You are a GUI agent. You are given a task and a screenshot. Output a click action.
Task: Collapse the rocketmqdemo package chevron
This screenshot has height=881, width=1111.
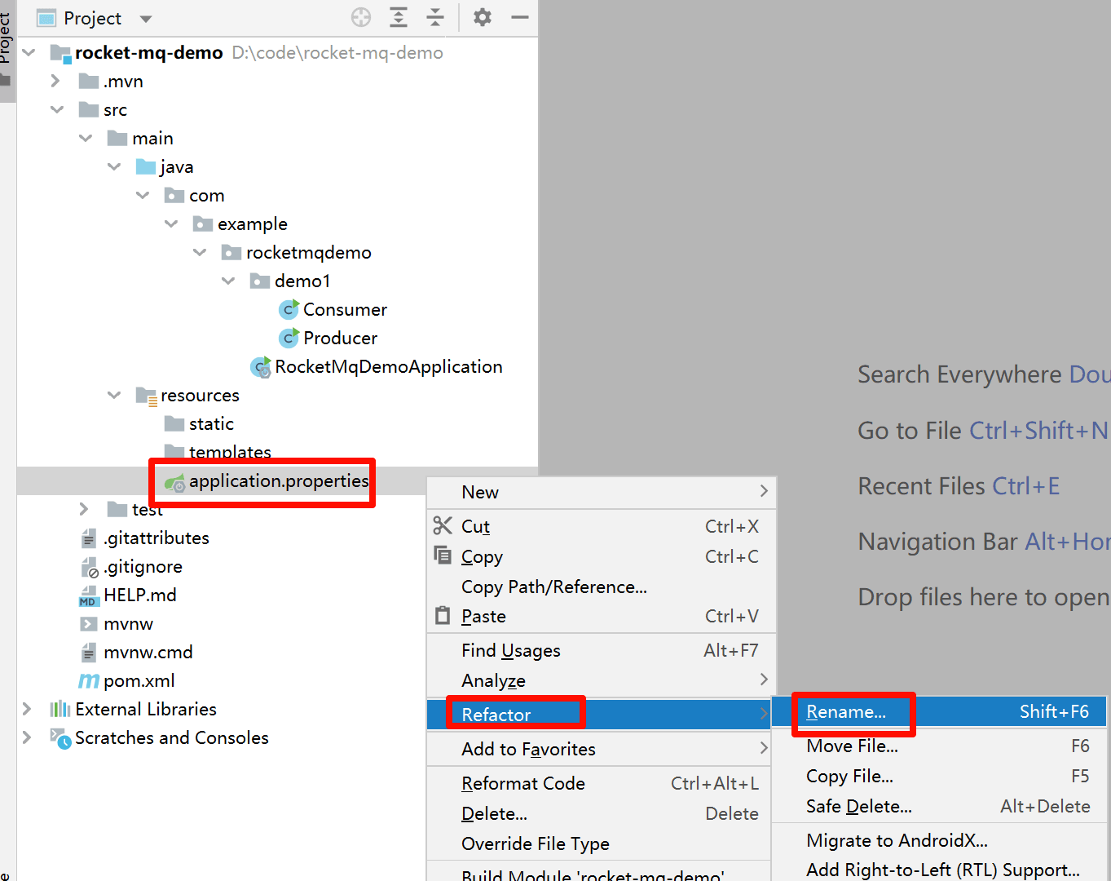pos(200,253)
